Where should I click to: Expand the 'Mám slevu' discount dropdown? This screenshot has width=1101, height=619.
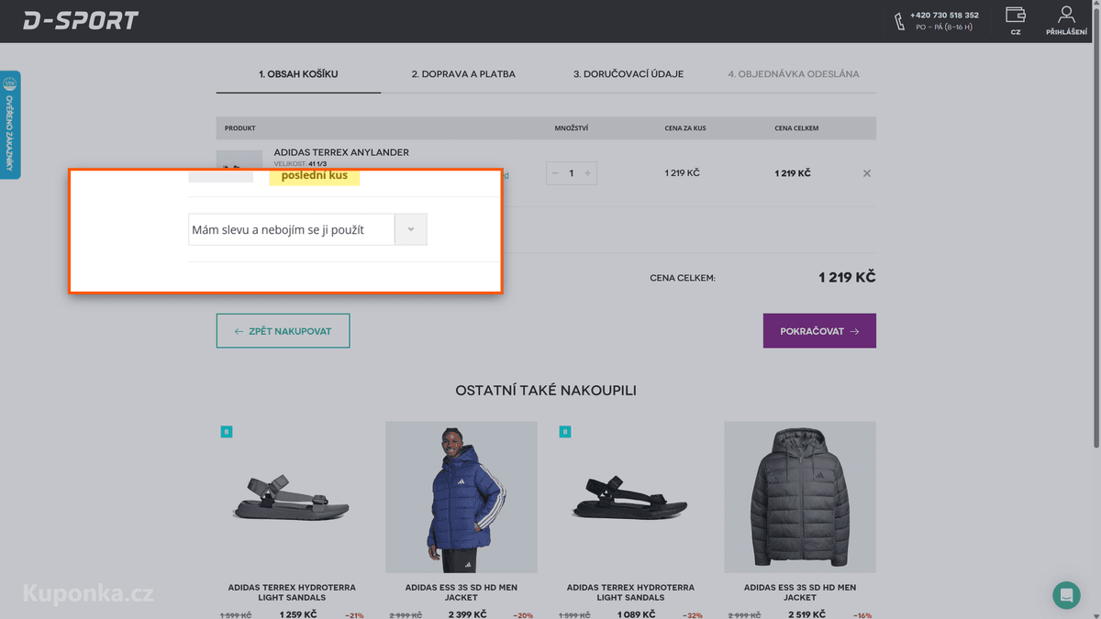[x=307, y=229]
